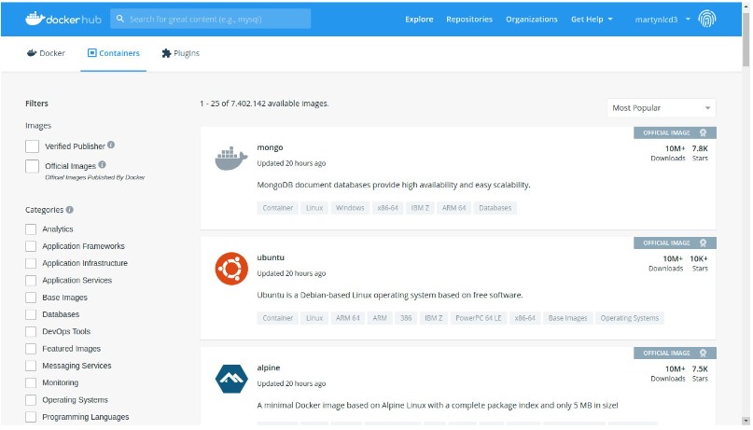Tick the Operating Systems checkbox
The width and height of the screenshot is (753, 430).
click(31, 400)
